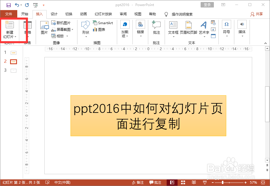This screenshot has height=186, width=270.
Task: Open the 艺术字 WordArt gallery
Action: [204, 29]
